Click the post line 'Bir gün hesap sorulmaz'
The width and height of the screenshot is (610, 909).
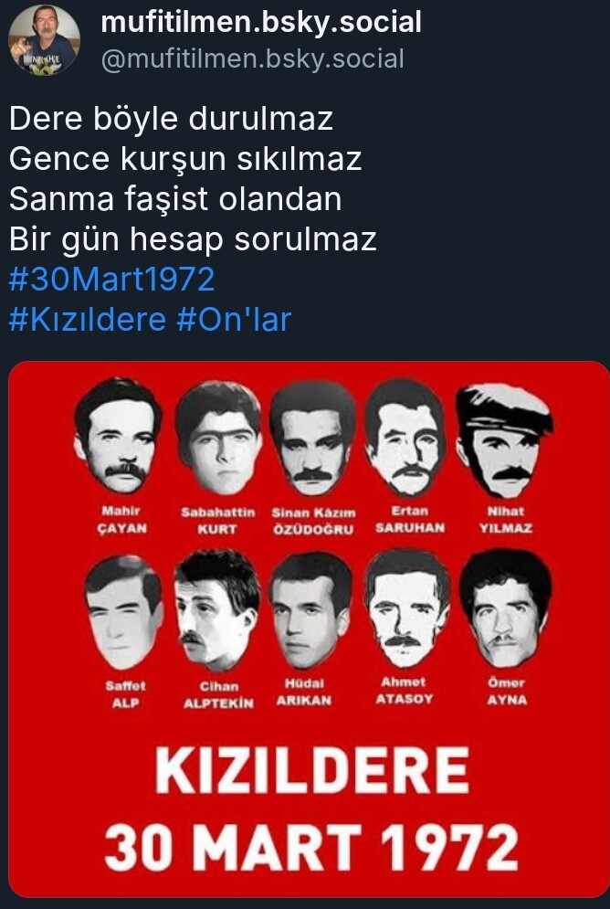point(193,238)
